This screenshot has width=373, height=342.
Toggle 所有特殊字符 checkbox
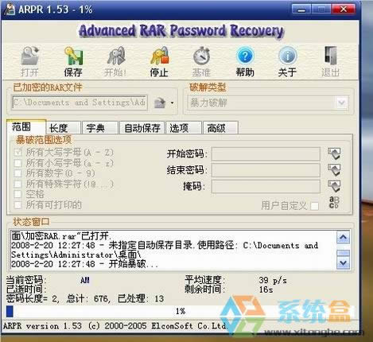(x=17, y=184)
